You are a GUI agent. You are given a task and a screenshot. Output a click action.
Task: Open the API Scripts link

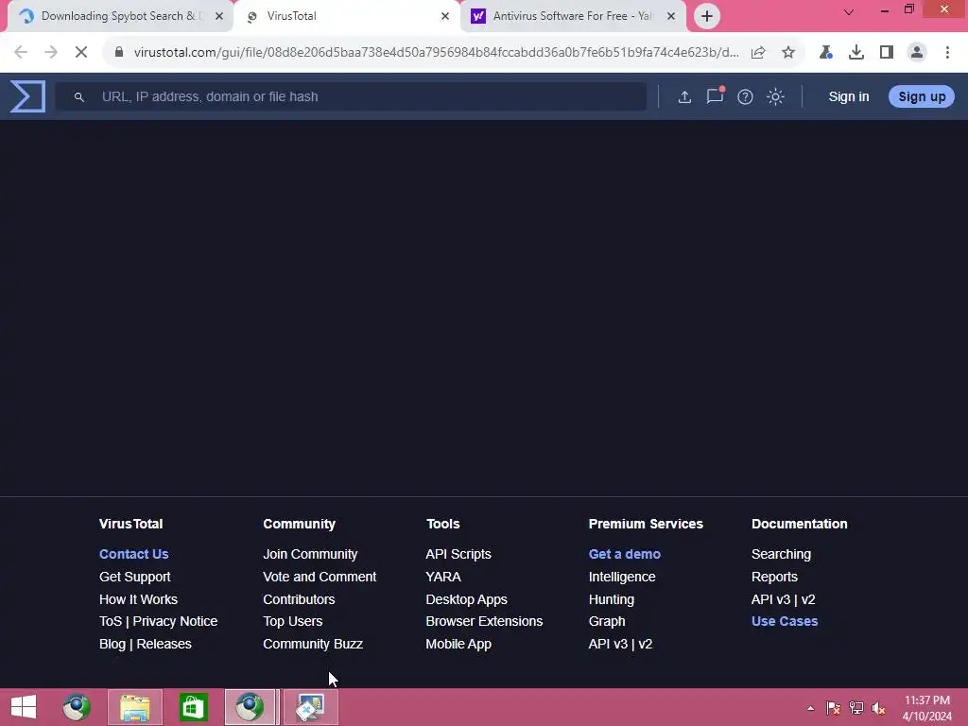pos(458,554)
